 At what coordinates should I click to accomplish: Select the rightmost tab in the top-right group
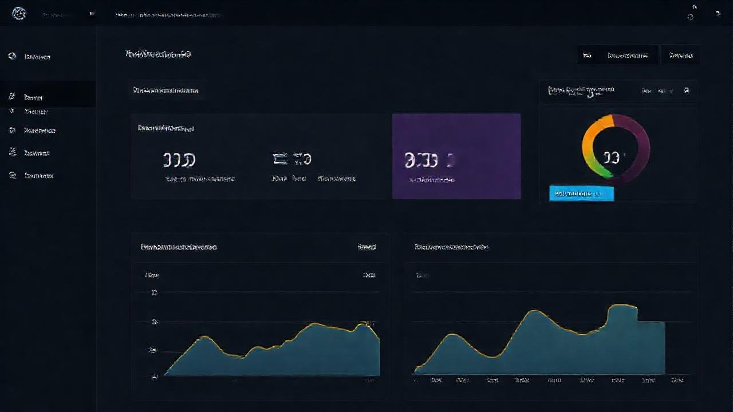pyautogui.click(x=681, y=55)
